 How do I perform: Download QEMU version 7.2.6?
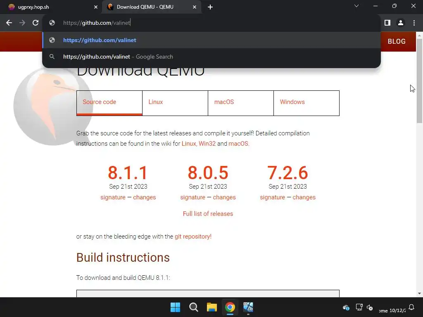(x=288, y=173)
